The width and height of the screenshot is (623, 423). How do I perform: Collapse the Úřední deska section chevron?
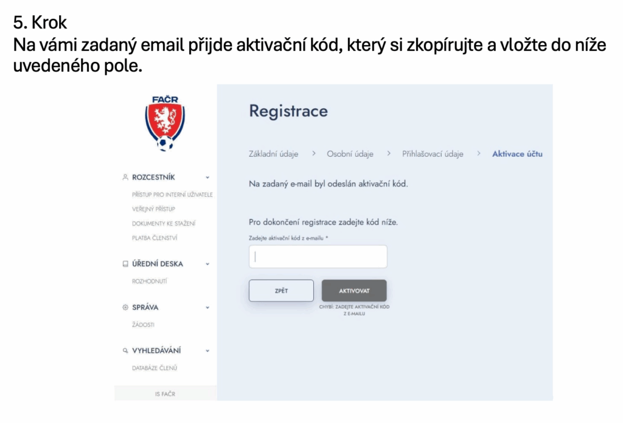pyautogui.click(x=207, y=264)
